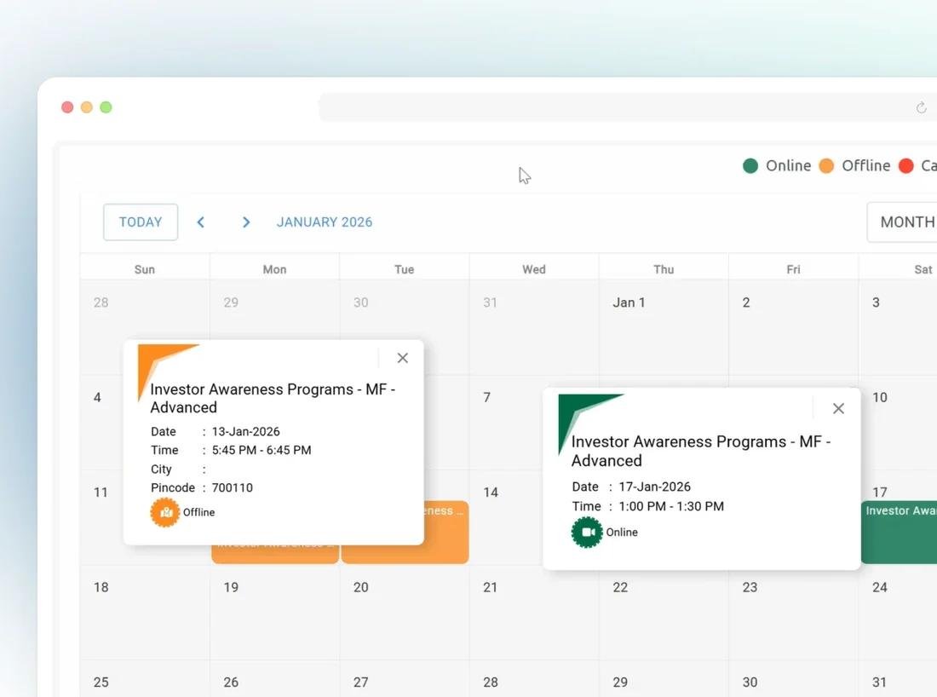937x697 pixels.
Task: Select day 20 cell
Action: (405, 613)
